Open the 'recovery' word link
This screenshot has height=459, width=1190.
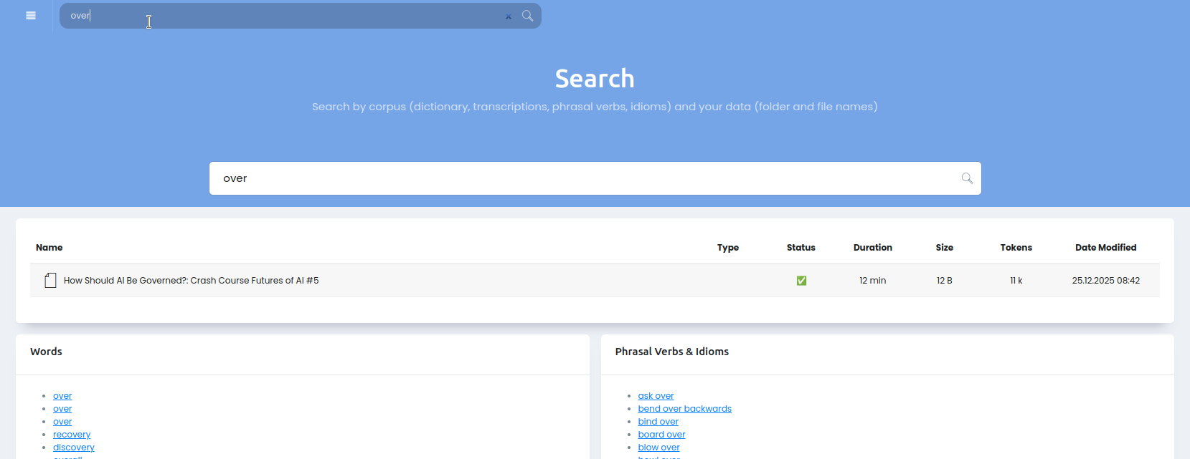(x=72, y=435)
